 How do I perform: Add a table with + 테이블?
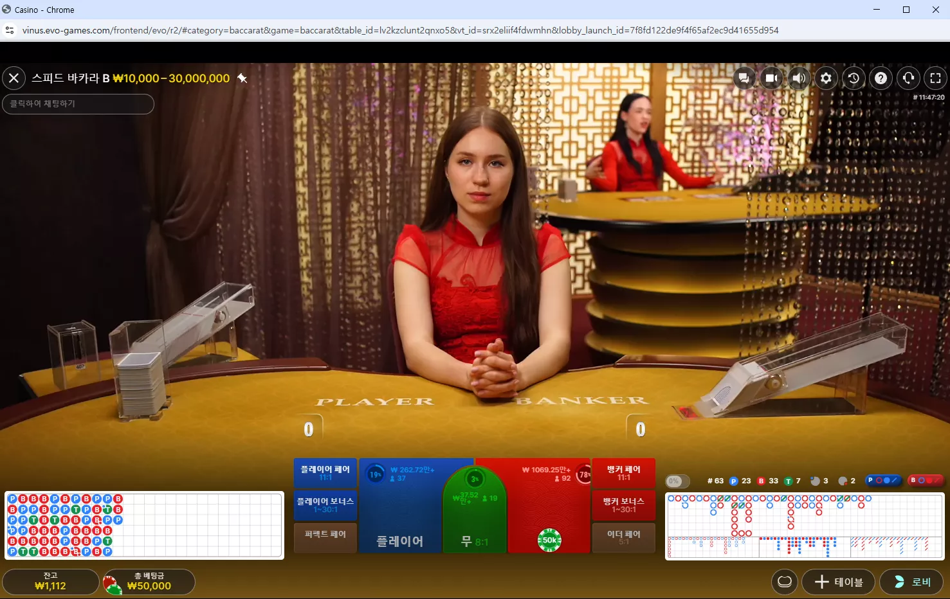[x=838, y=582]
